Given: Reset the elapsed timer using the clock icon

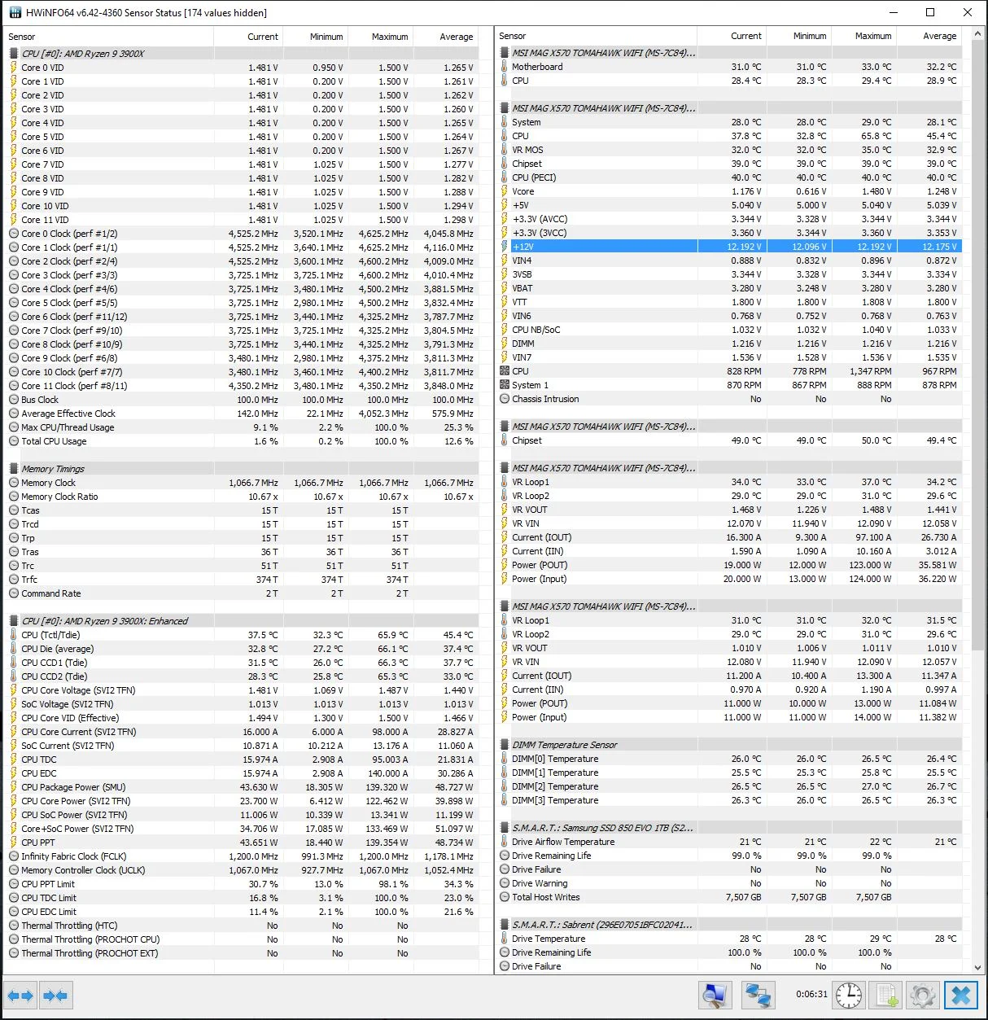Looking at the screenshot, I should click(848, 995).
